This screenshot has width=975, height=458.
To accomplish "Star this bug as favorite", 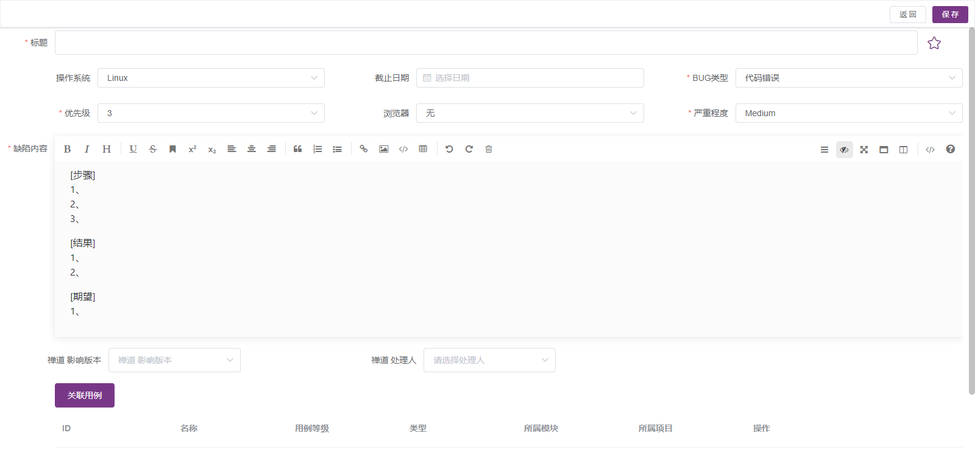I will click(x=934, y=43).
